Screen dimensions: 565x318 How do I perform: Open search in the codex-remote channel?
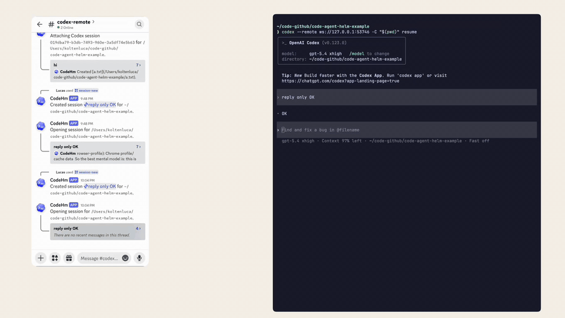point(139,24)
